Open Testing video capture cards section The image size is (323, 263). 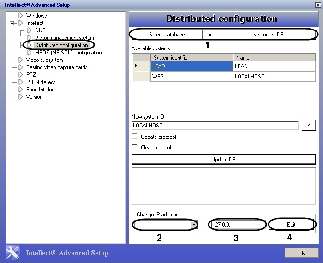tap(57, 67)
